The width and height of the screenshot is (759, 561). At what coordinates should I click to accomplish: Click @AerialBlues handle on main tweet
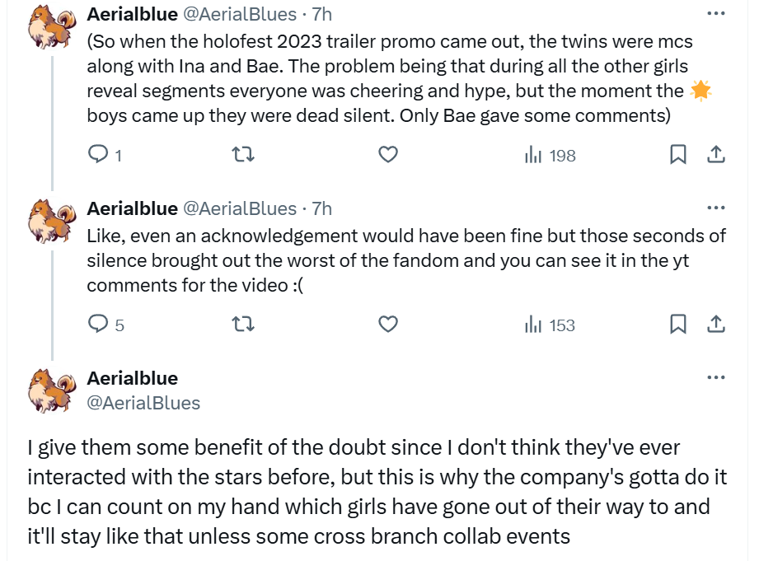pos(143,403)
